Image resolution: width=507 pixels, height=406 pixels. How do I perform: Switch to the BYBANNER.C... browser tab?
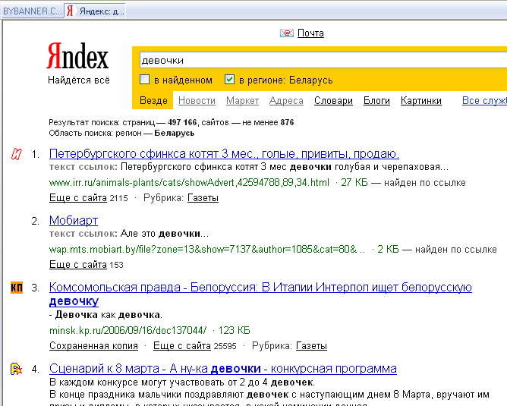[32, 11]
